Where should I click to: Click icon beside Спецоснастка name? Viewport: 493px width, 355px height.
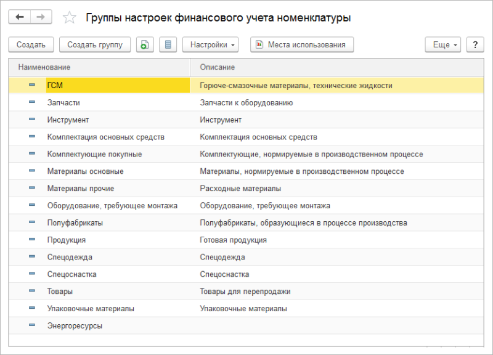pyautogui.click(x=32, y=274)
